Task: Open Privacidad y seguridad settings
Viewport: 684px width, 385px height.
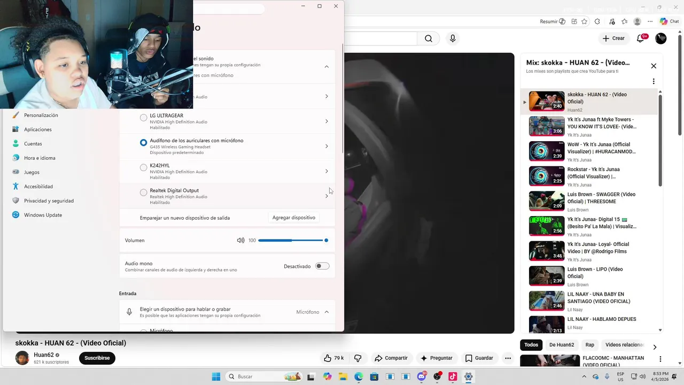Action: pos(49,201)
